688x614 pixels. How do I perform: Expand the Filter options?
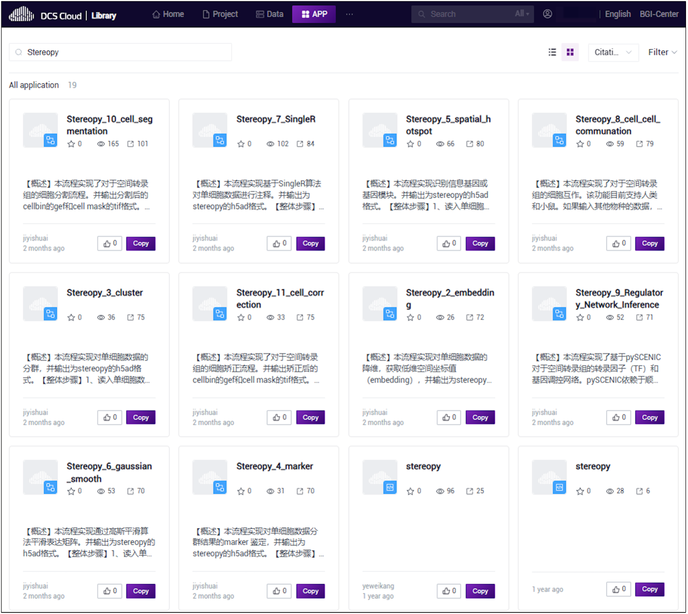[662, 52]
